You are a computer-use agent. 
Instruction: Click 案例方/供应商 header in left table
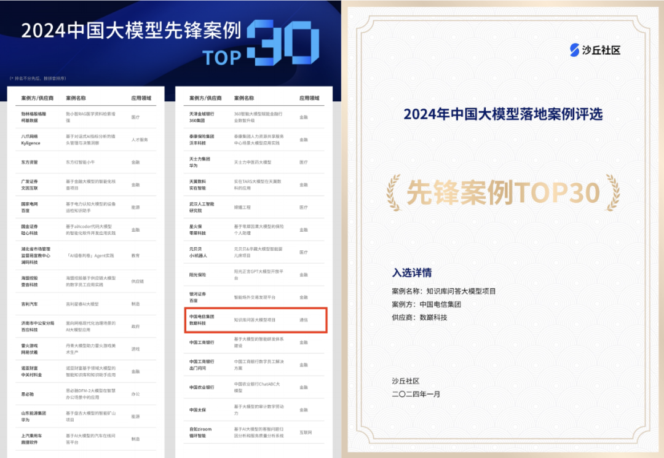pos(38,98)
